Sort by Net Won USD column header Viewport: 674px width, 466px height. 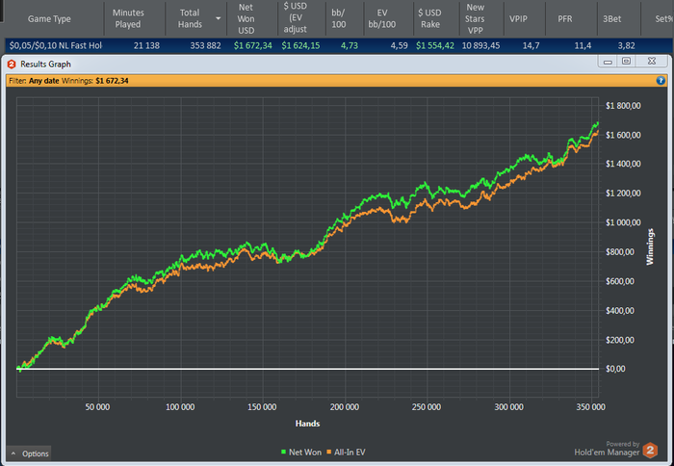[246, 18]
